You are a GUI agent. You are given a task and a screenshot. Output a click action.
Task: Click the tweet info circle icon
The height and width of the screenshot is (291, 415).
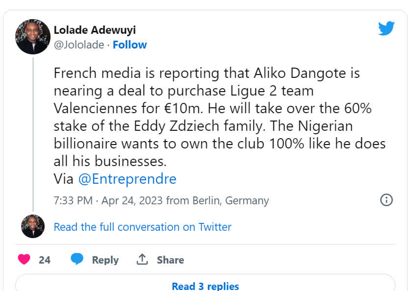[386, 200]
